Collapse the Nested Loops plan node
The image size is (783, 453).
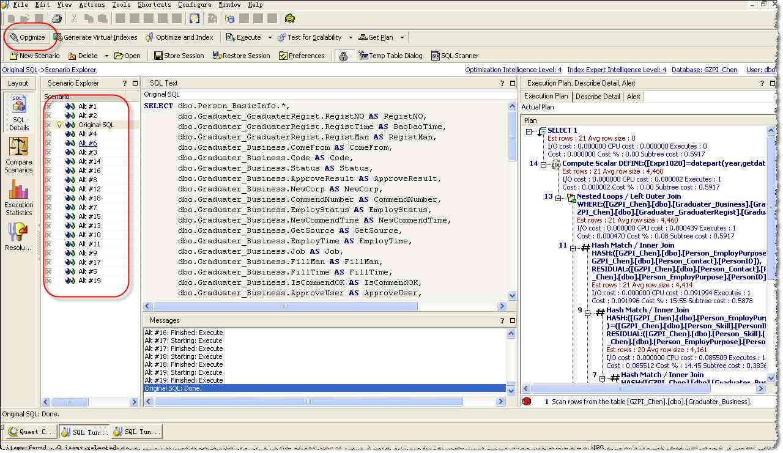[x=558, y=197]
